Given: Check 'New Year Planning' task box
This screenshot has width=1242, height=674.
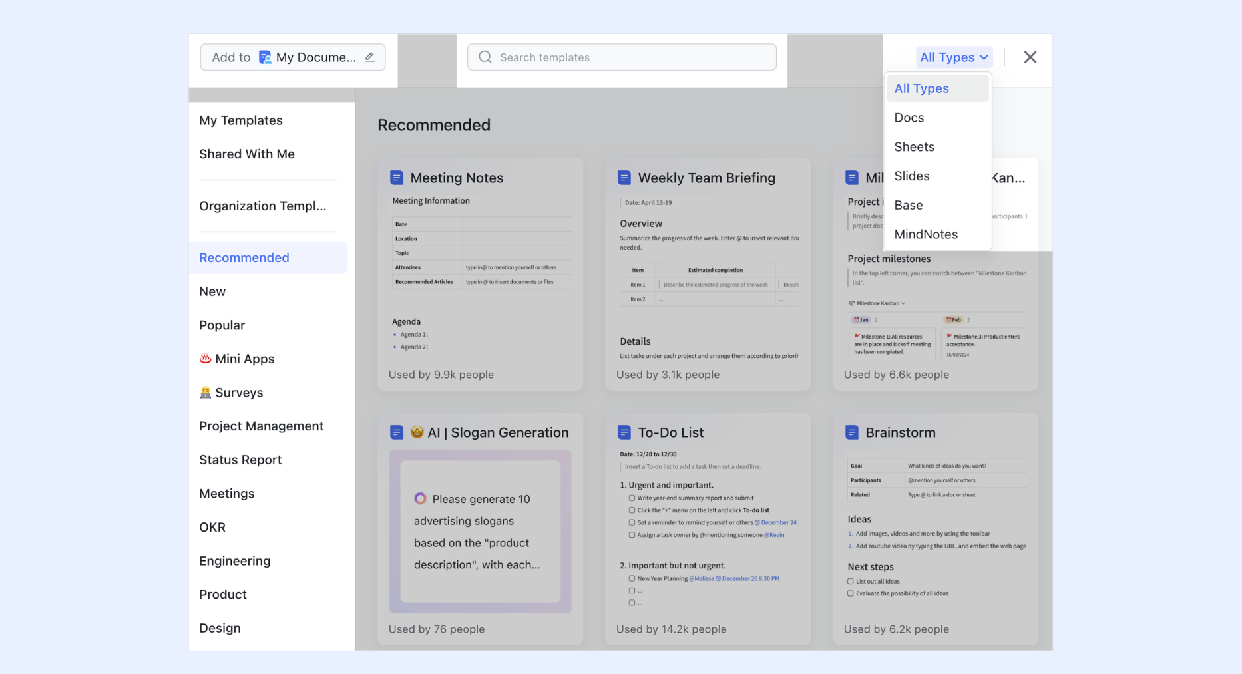Looking at the screenshot, I should pos(632,578).
